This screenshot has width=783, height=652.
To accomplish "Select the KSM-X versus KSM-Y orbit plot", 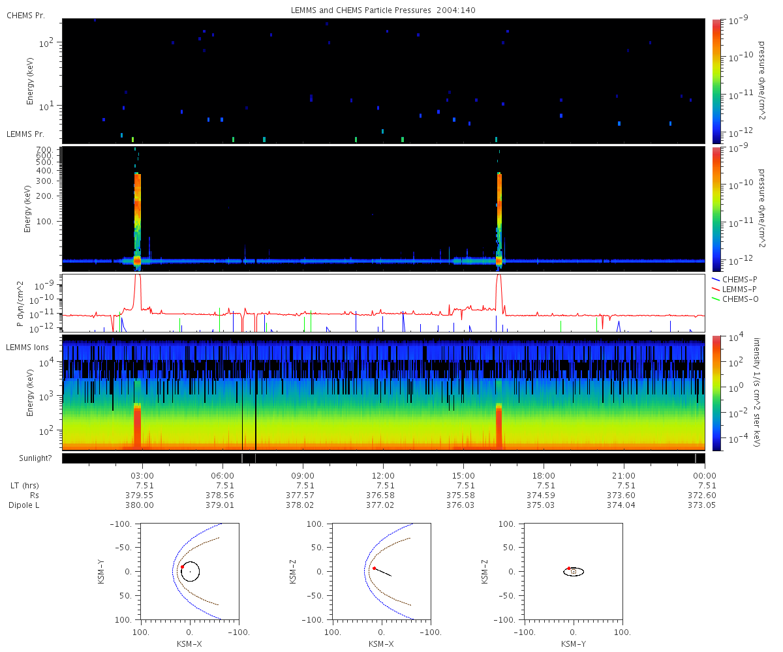I will click(x=189, y=571).
